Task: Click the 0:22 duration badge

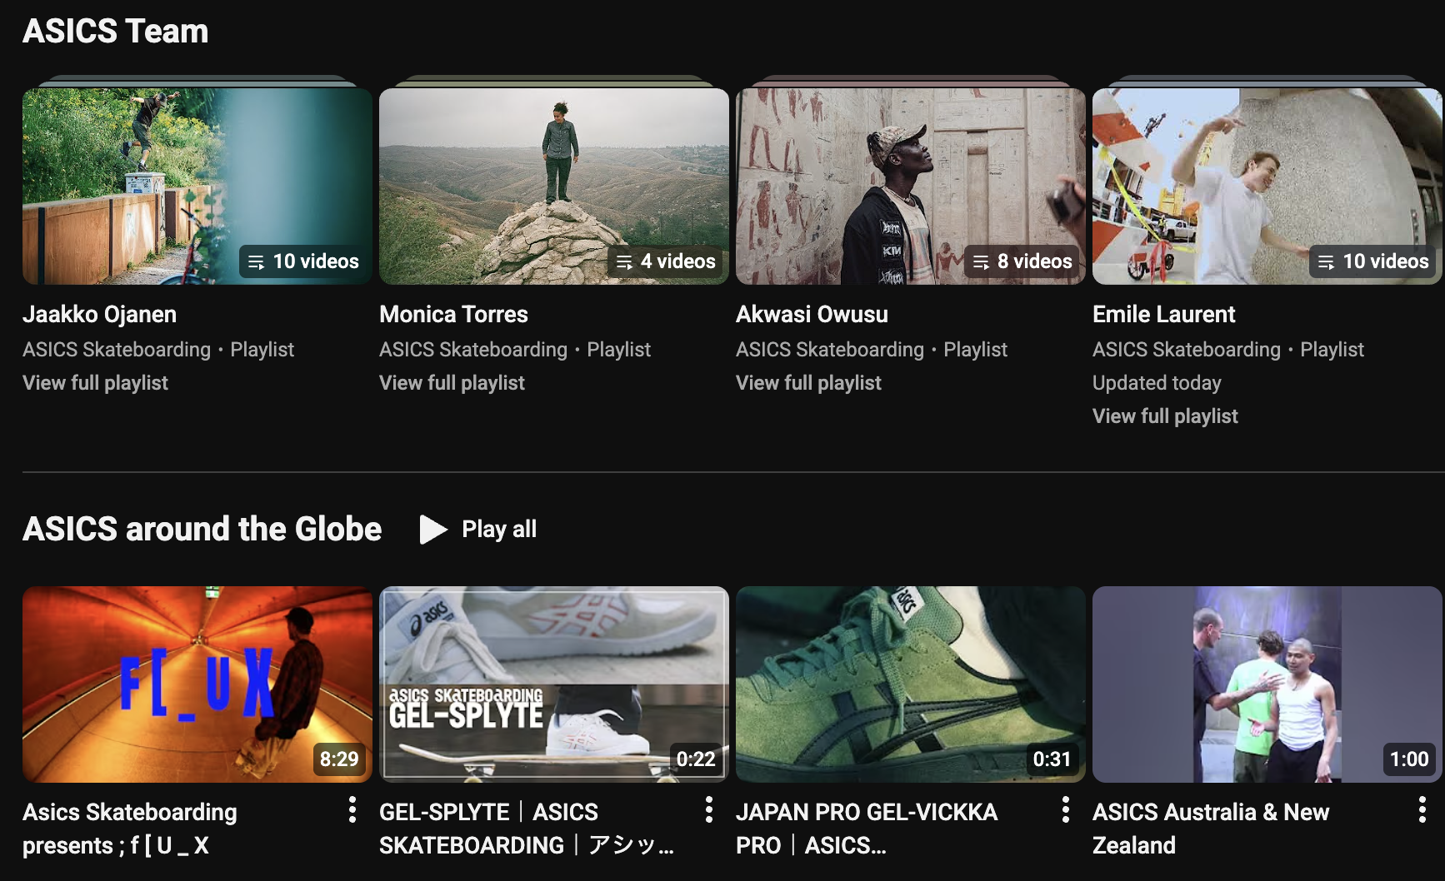Action: (x=696, y=759)
